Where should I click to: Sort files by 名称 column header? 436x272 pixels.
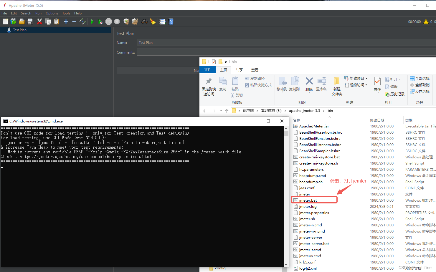pyautogui.click(x=297, y=120)
